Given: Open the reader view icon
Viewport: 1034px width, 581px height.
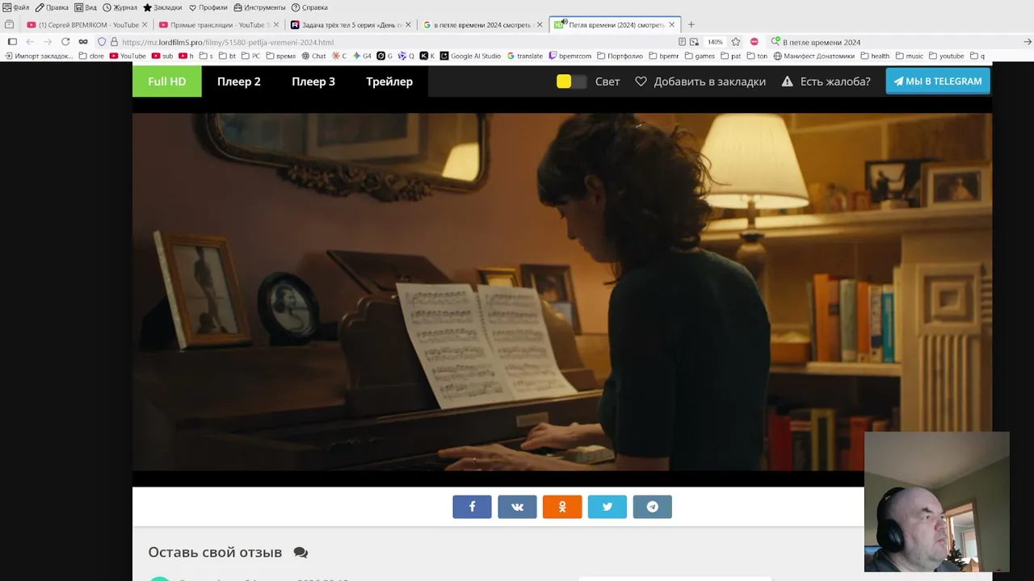Looking at the screenshot, I should 683,42.
